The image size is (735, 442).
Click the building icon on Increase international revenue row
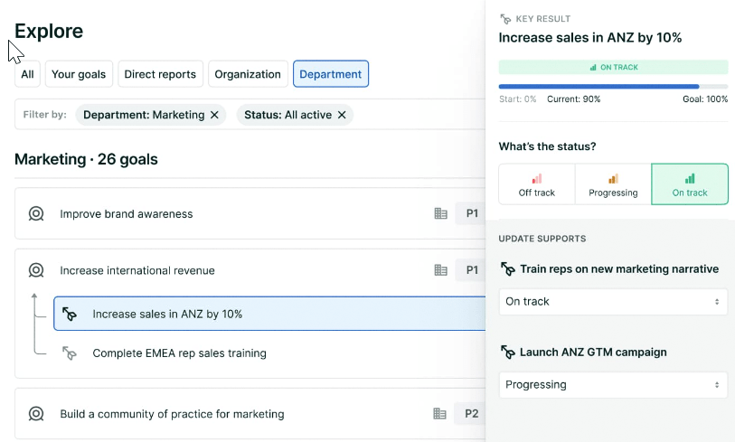440,270
